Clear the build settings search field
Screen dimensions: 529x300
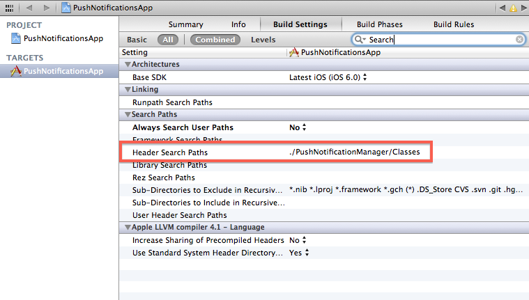(x=519, y=40)
